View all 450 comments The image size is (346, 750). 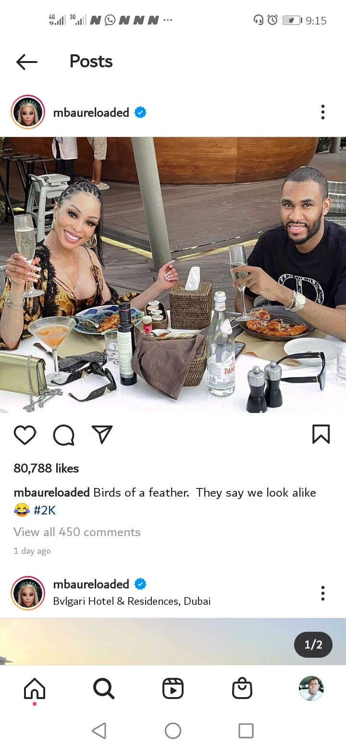point(77,532)
